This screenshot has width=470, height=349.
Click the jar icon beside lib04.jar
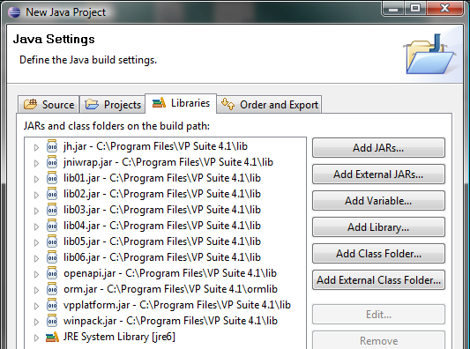click(x=52, y=226)
